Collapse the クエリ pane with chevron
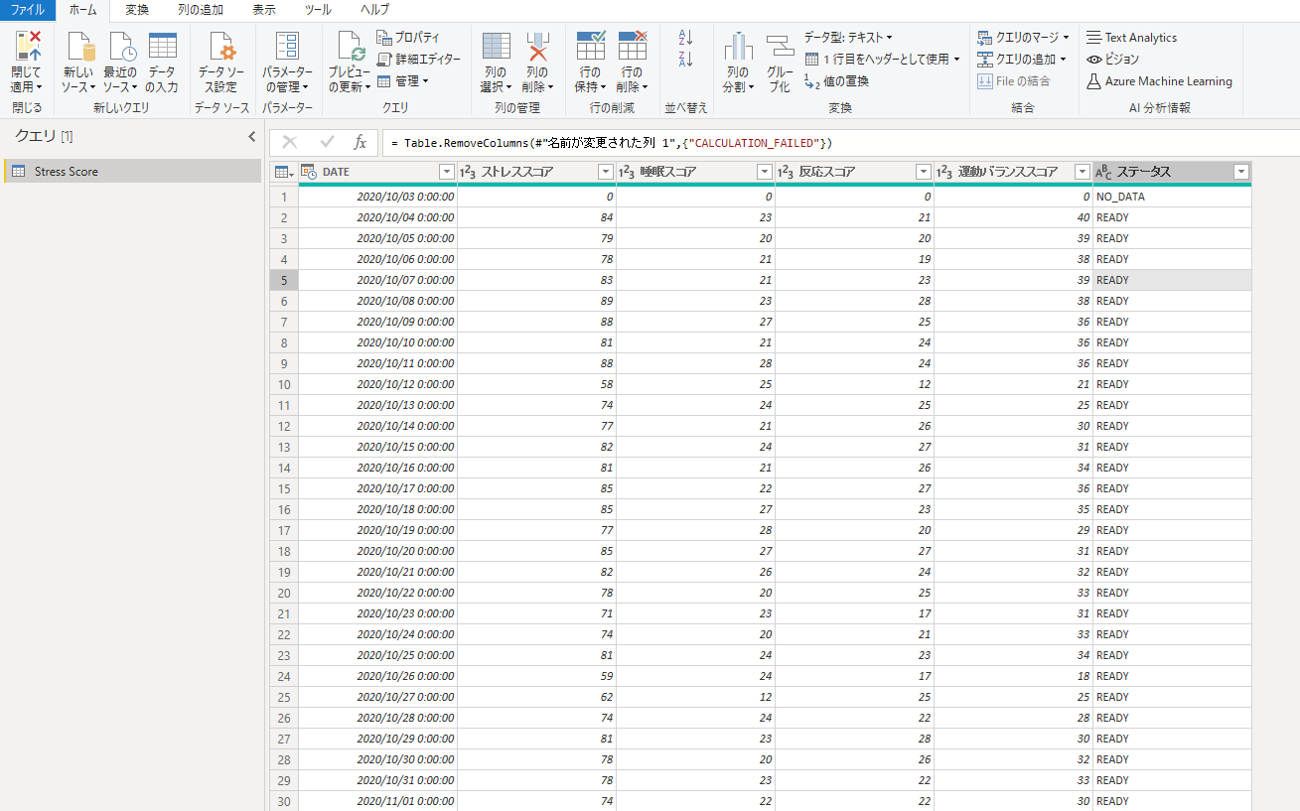The height and width of the screenshot is (811, 1300). 251,137
